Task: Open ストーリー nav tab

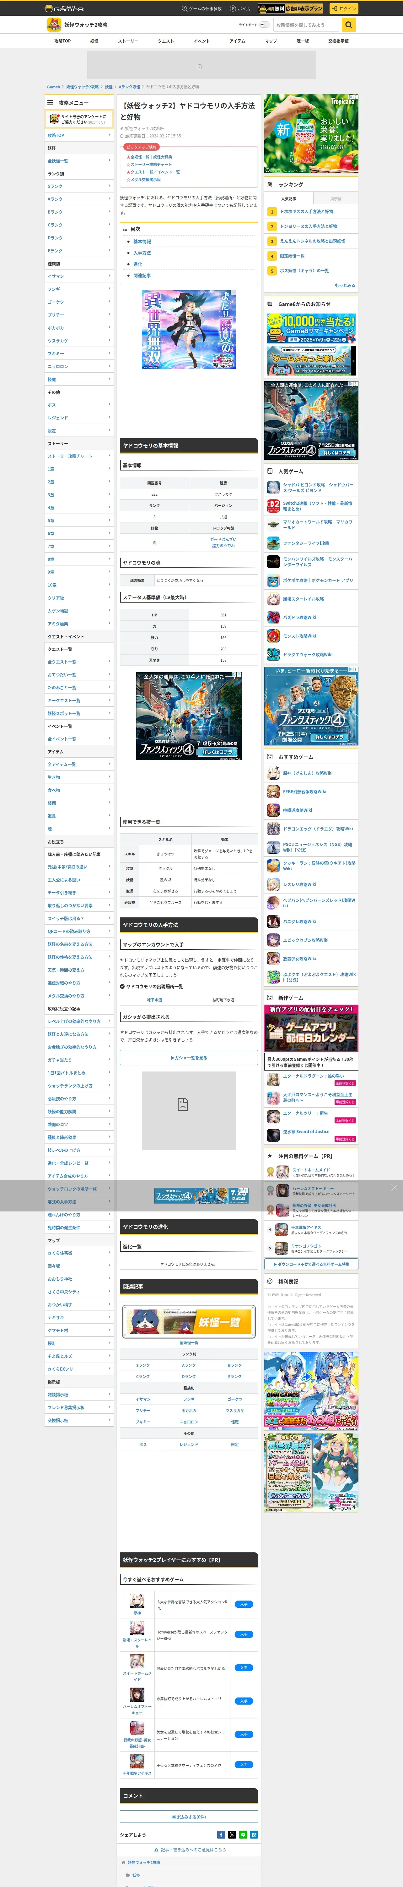Action: pos(128,41)
